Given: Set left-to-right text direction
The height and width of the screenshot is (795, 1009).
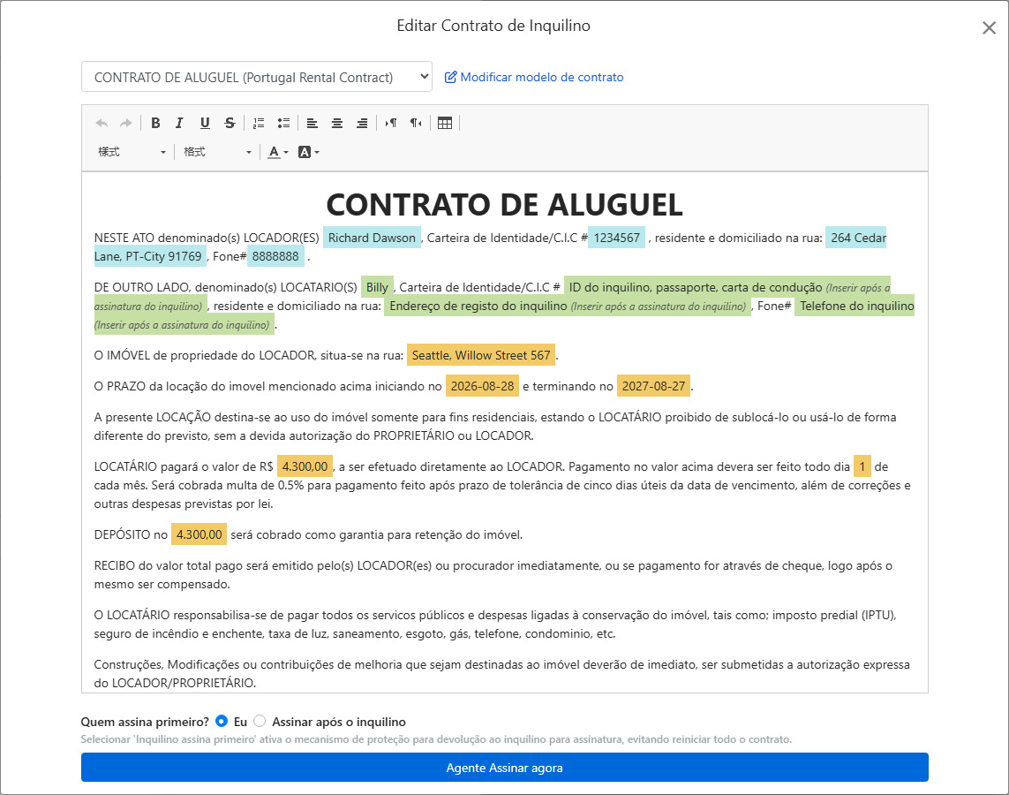Looking at the screenshot, I should tap(390, 123).
